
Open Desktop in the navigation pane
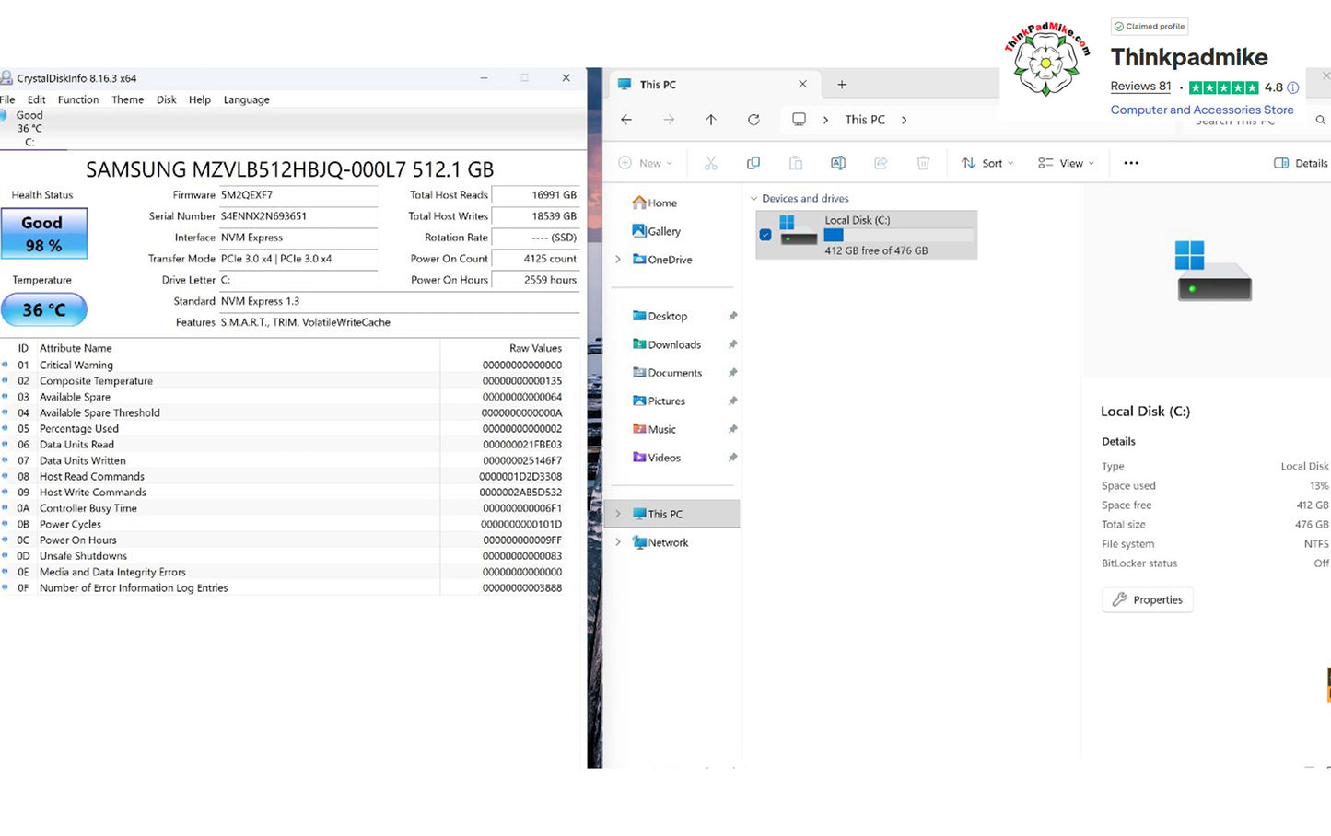pyautogui.click(x=660, y=316)
